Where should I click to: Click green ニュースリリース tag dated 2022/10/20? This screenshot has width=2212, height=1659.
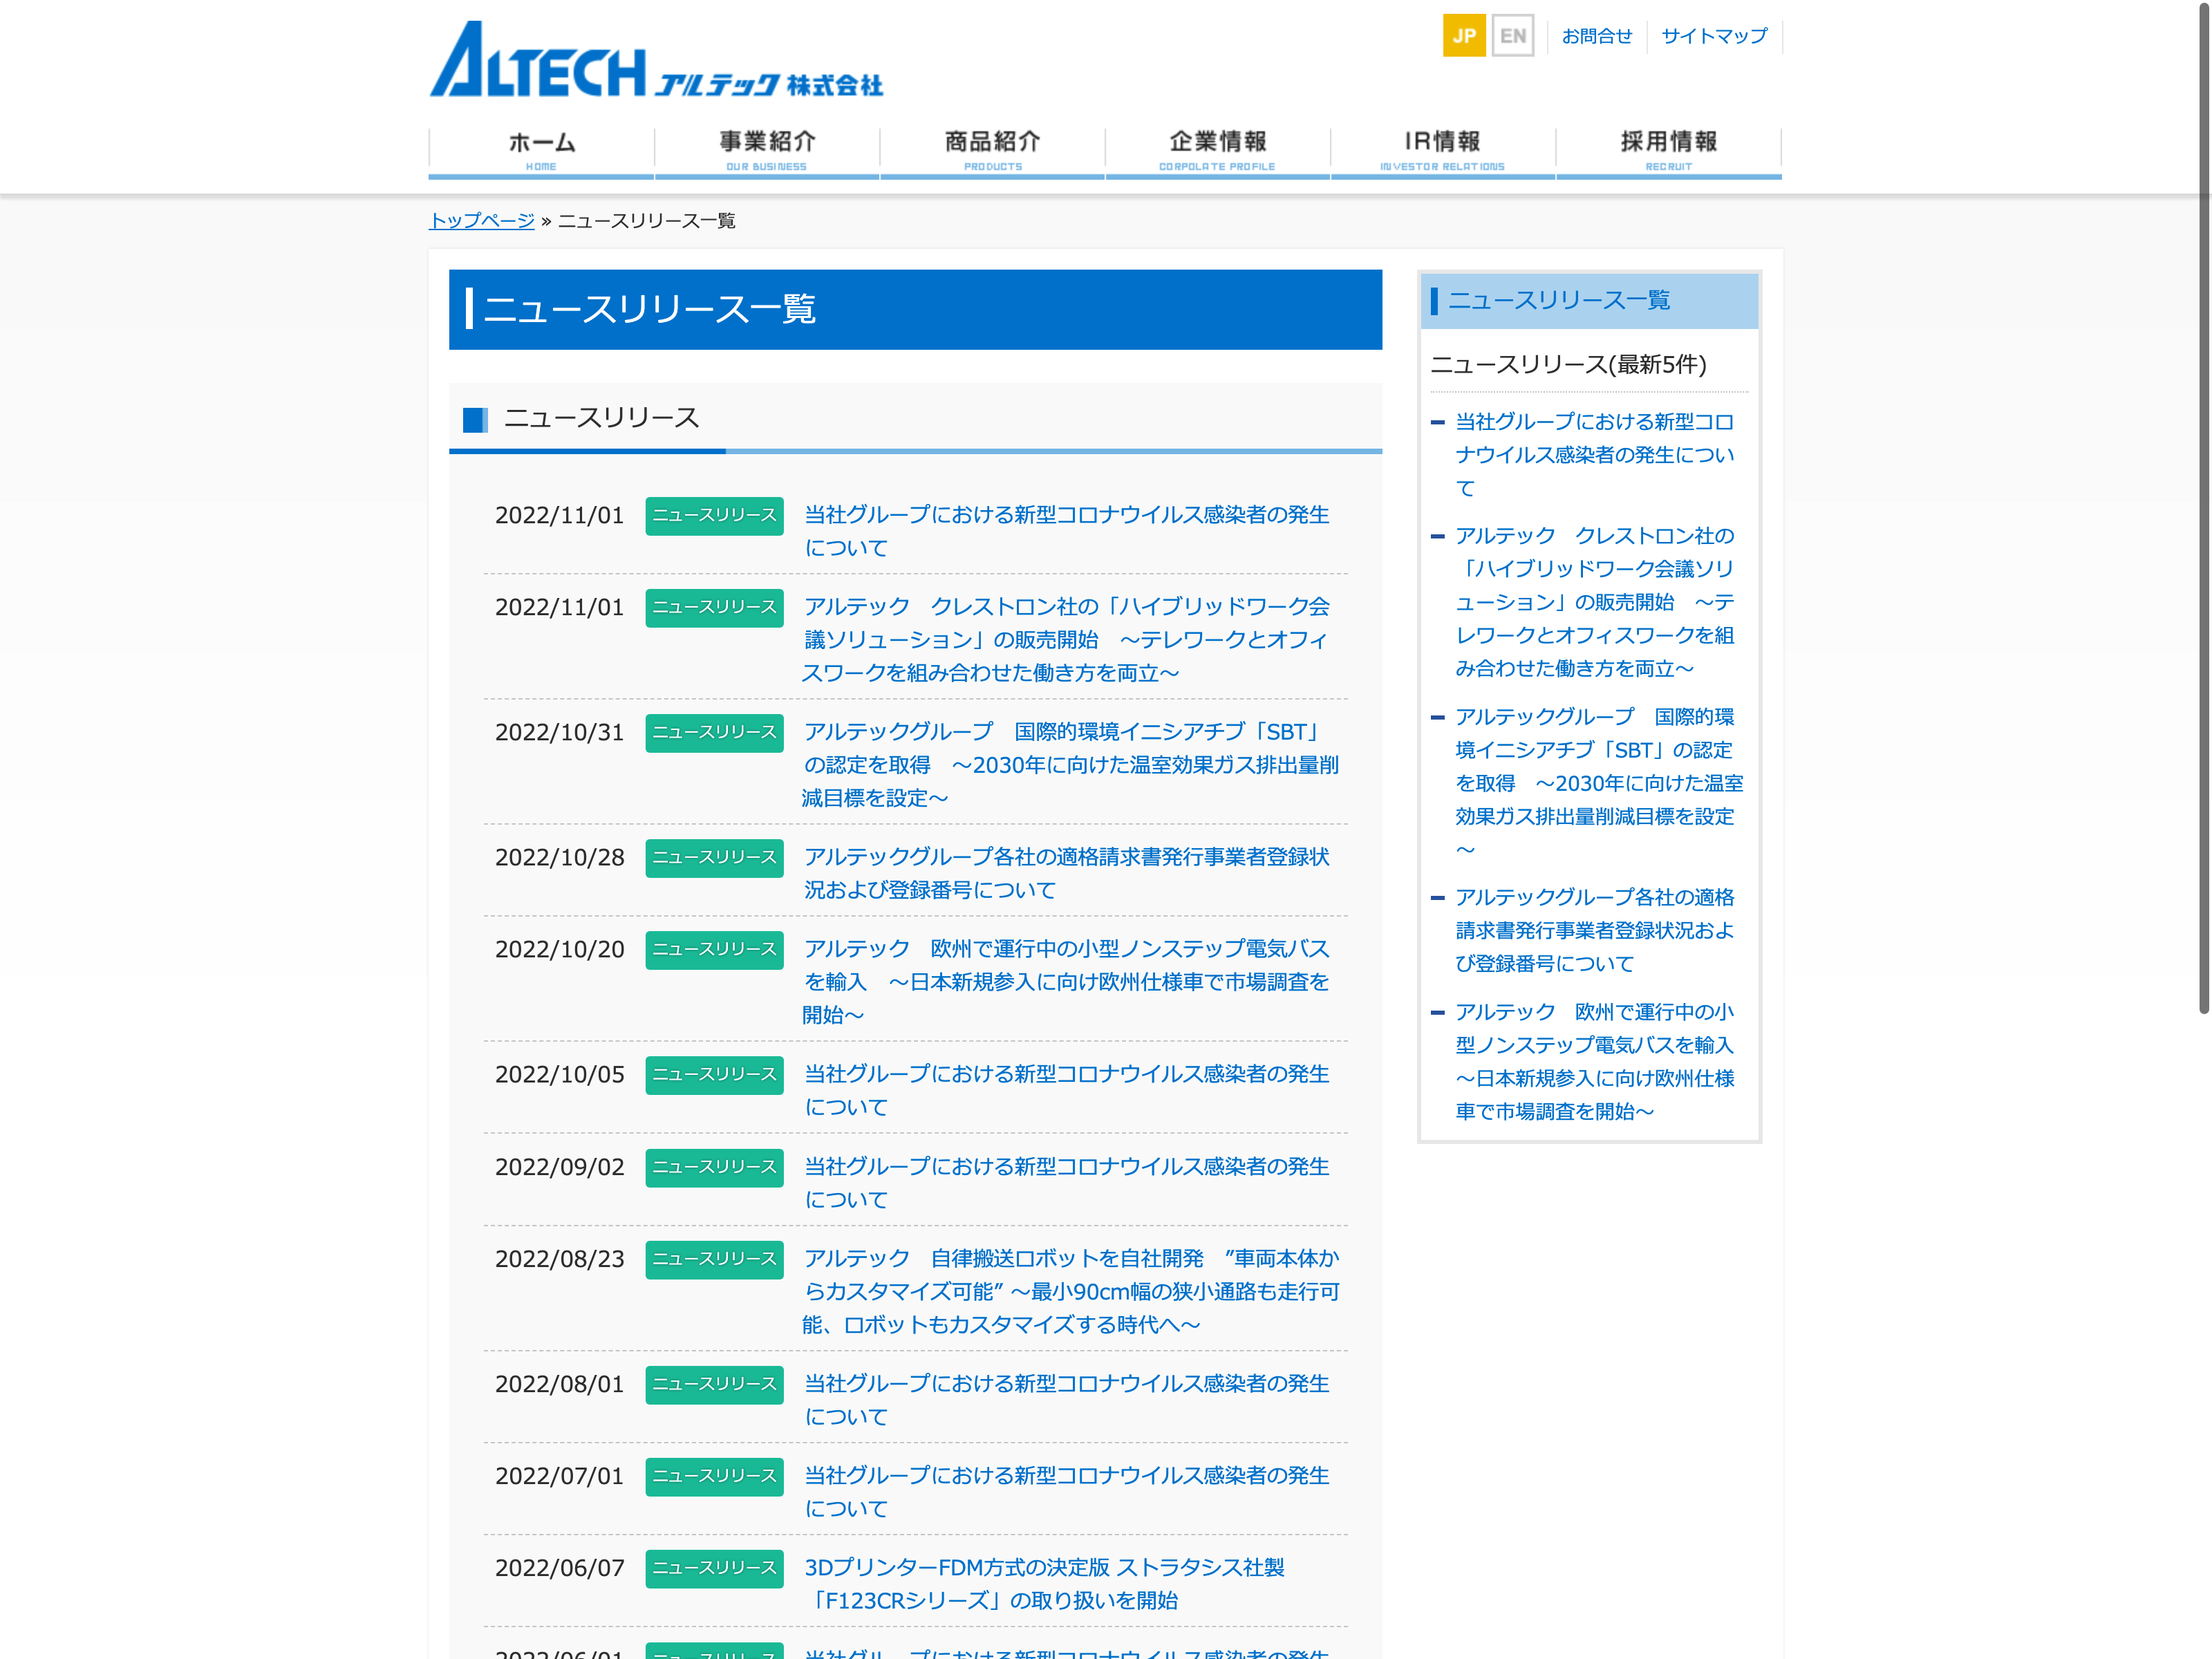click(714, 949)
